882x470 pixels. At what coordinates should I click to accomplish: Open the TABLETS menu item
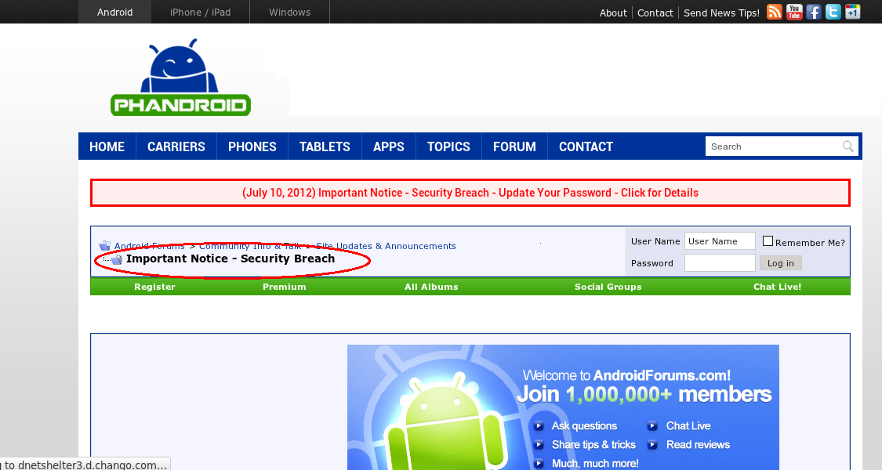[325, 146]
